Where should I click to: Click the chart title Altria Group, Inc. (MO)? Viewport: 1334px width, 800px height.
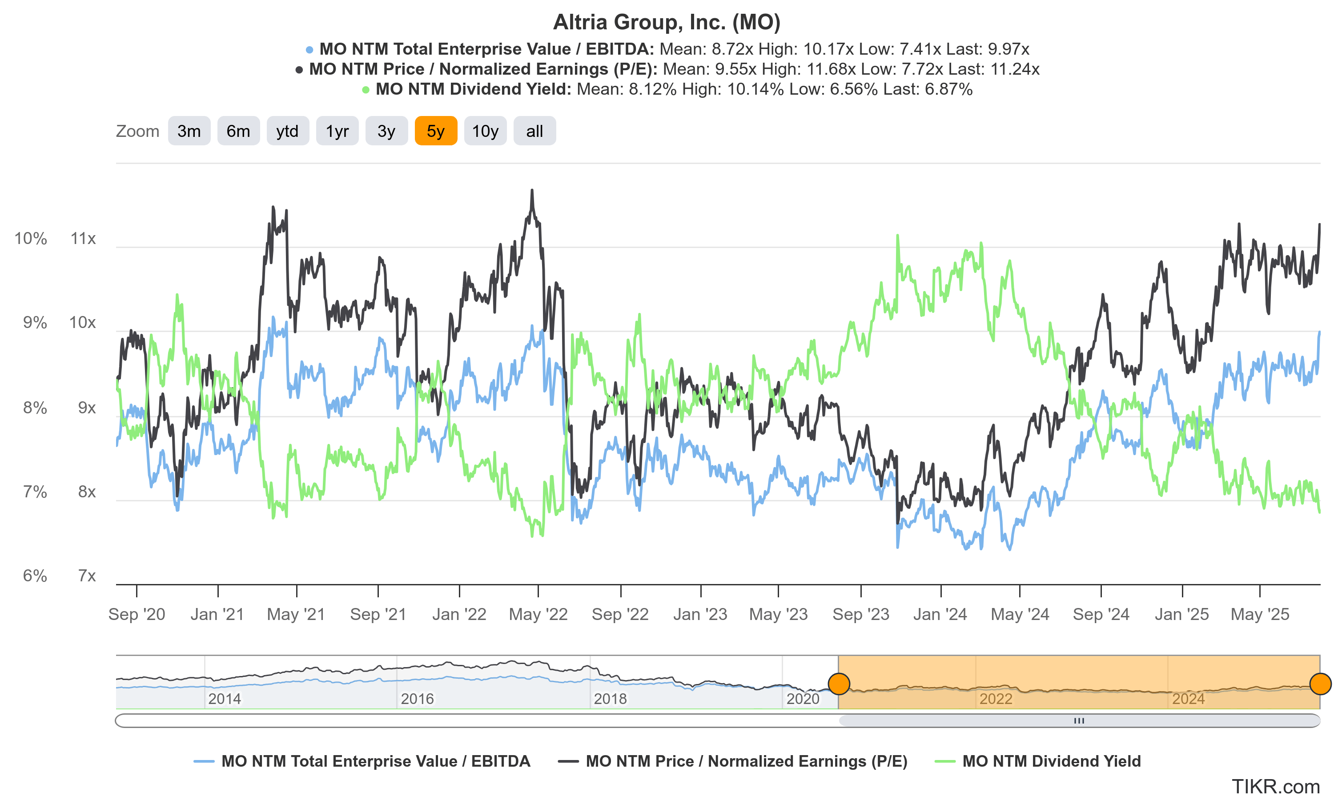[x=667, y=23]
